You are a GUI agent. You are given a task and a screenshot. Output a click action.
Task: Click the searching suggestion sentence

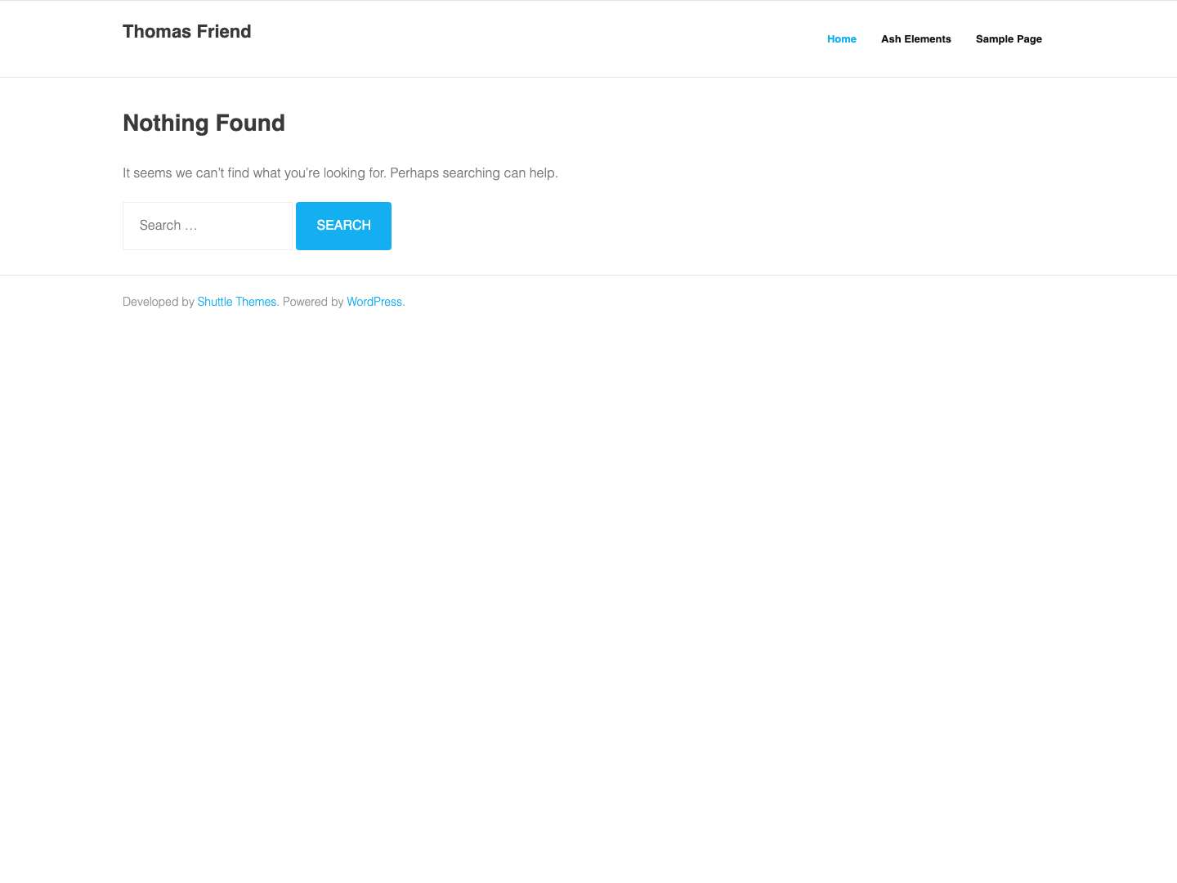point(340,173)
